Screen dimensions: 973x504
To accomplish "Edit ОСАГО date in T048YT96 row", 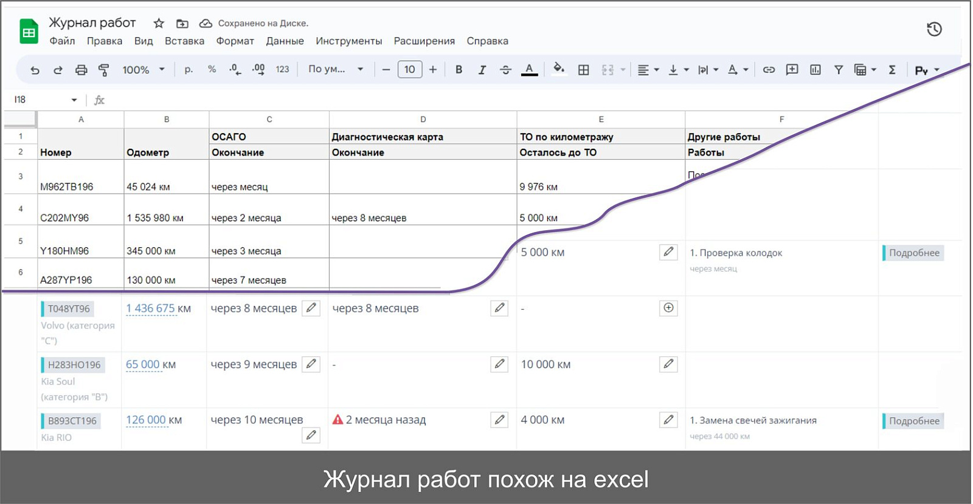I will [x=311, y=308].
